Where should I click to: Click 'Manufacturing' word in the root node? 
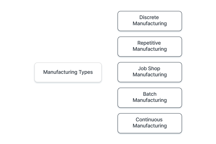click(x=60, y=72)
